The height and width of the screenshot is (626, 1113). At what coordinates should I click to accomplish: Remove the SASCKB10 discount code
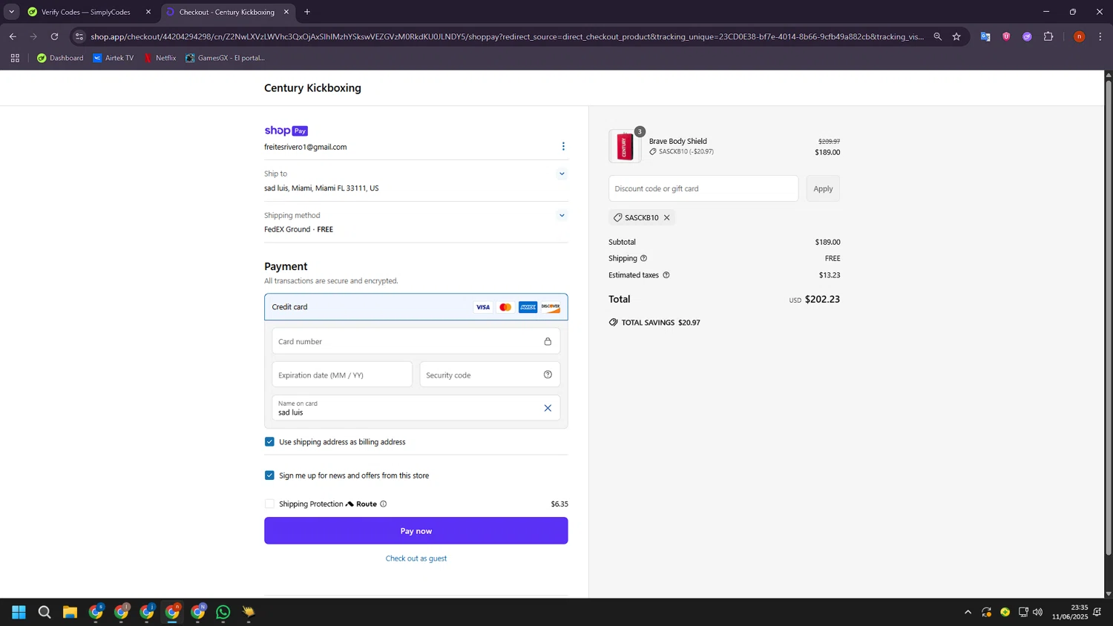(x=667, y=217)
